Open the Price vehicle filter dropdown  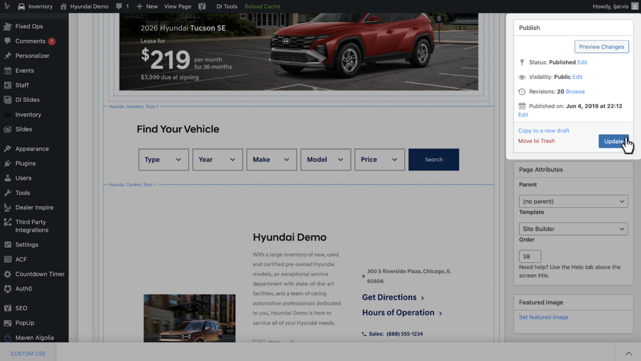click(x=380, y=160)
